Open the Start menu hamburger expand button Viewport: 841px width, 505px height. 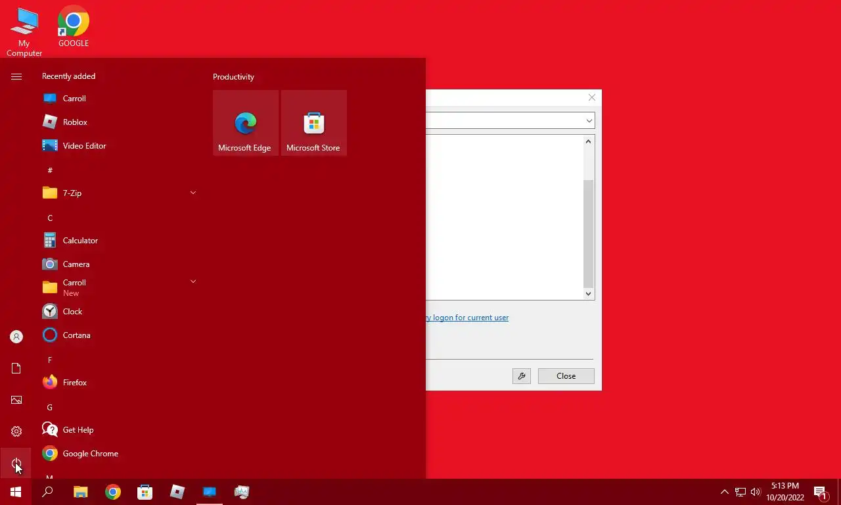(16, 77)
